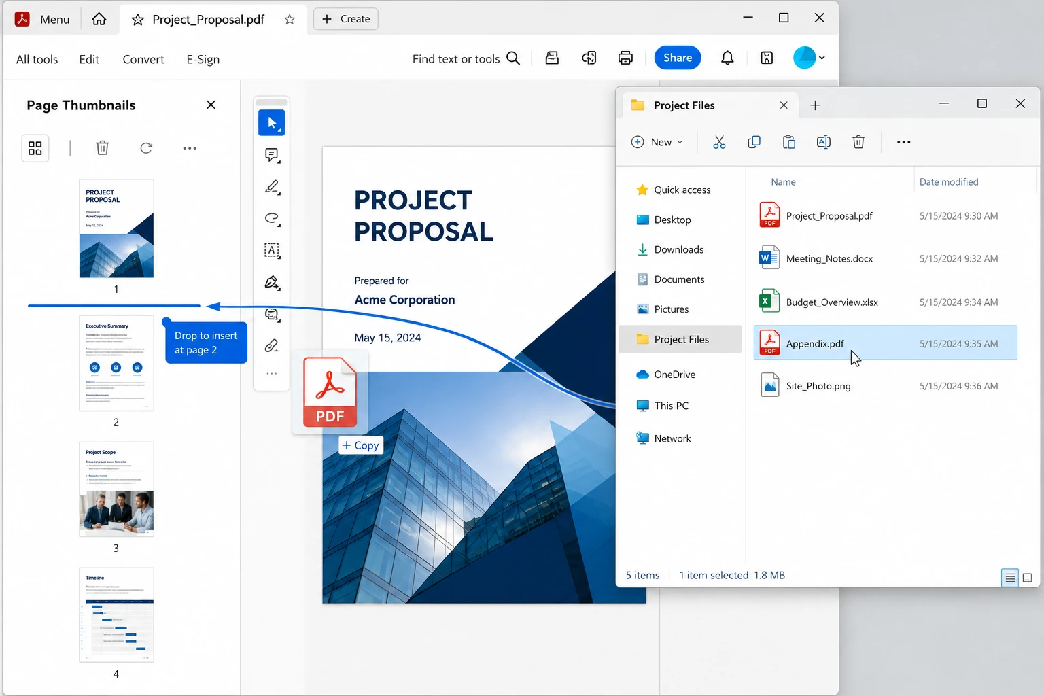Activate the Add text box tool
This screenshot has width=1044, height=696.
272,250
